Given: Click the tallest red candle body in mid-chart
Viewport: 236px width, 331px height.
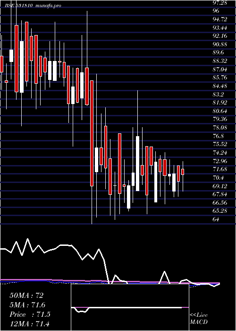Looking at the screenshot, I should tap(92, 133).
